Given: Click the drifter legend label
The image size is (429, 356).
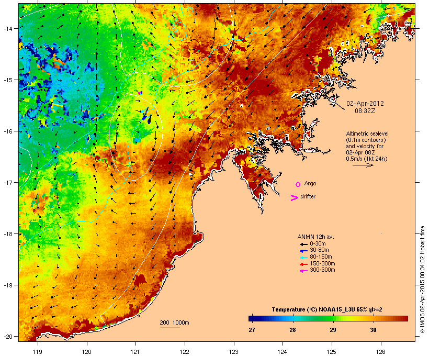Looking at the screenshot, I should (x=308, y=197).
